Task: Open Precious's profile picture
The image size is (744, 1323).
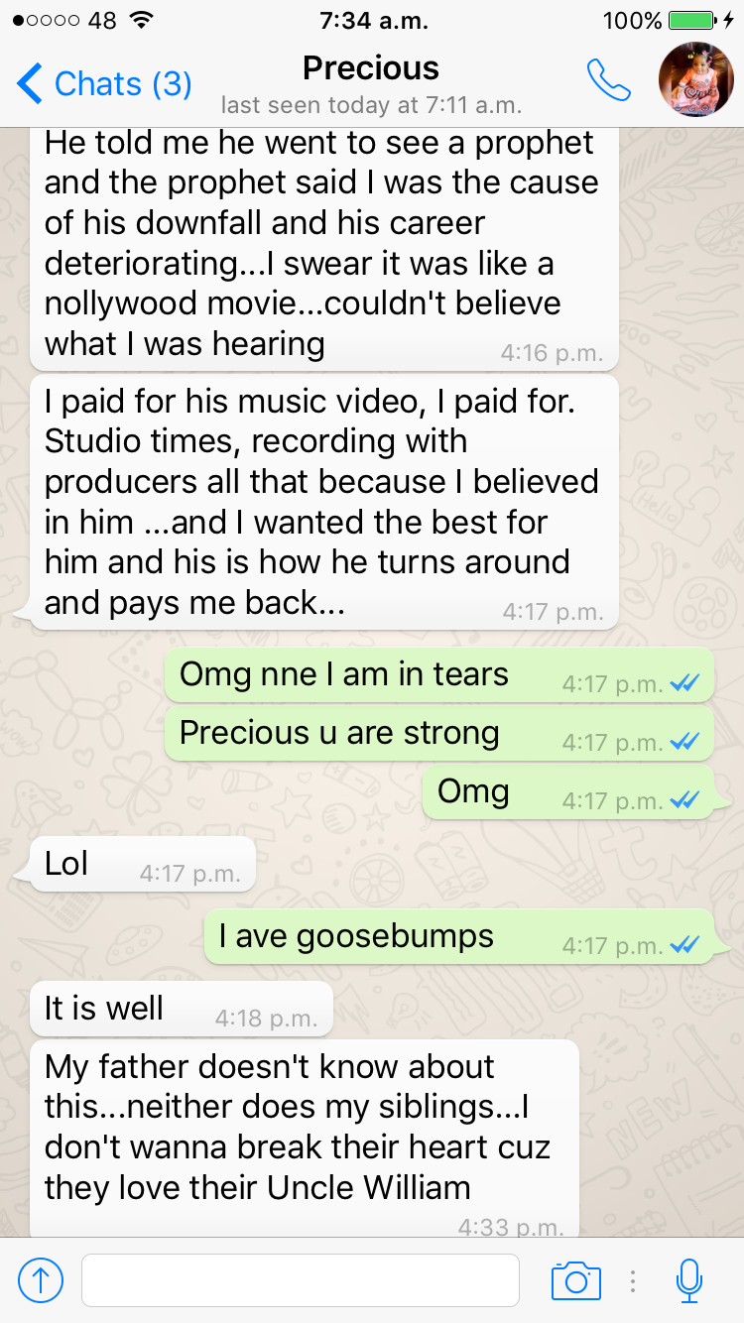Action: (x=696, y=80)
